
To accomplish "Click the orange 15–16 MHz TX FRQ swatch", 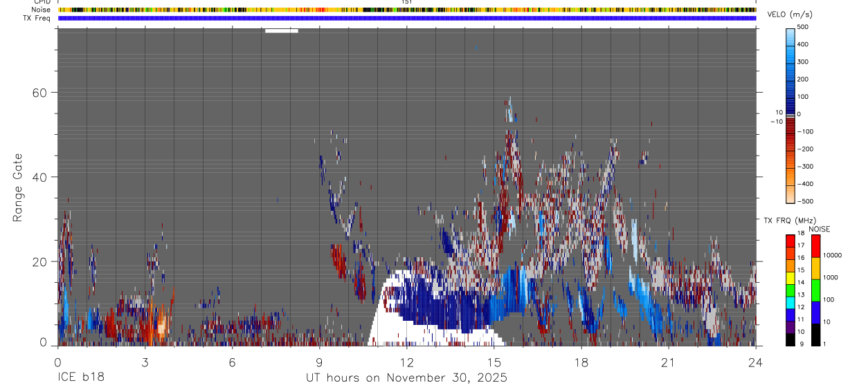I will 790,265.
